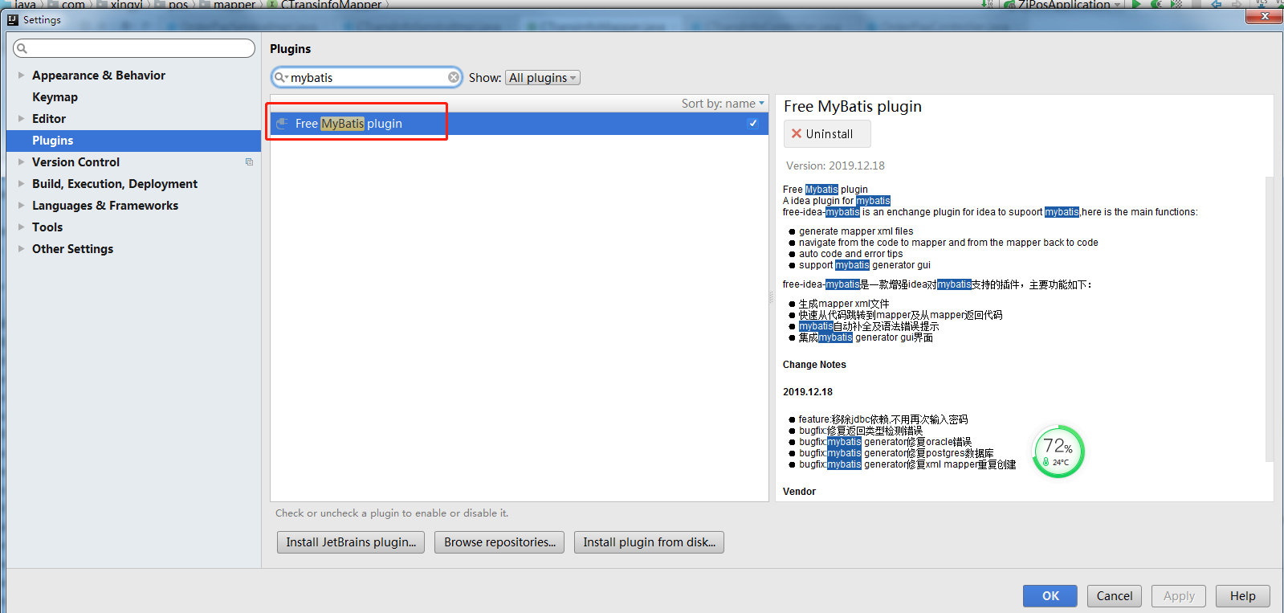Select the Free MyBatis plugin list row
This screenshot has width=1284, height=613.
(520, 124)
